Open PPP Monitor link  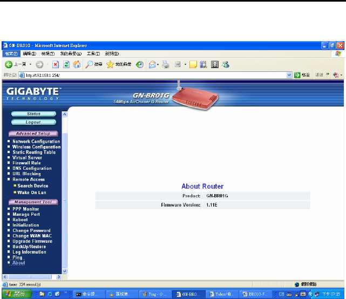coord(25,209)
